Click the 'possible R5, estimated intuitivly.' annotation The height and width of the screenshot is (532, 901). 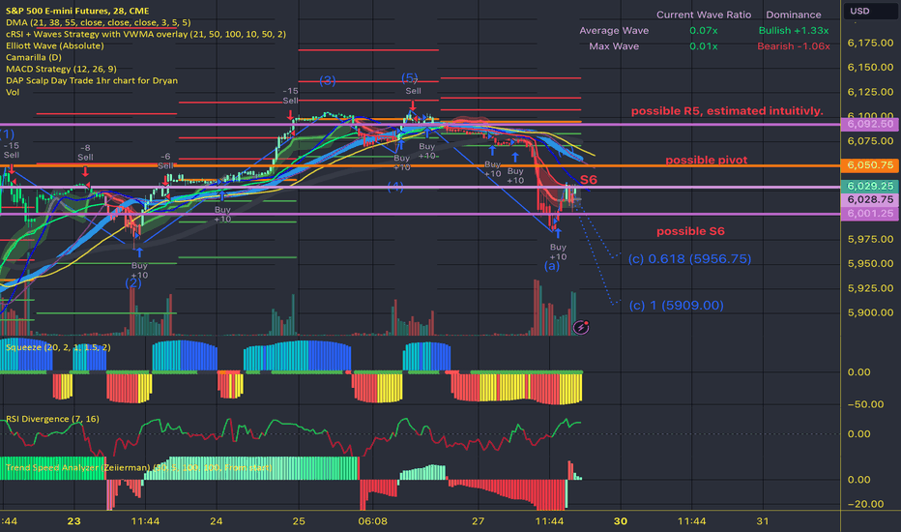727,111
